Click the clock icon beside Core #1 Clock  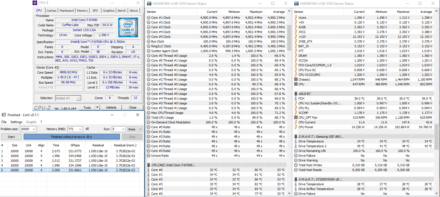click(x=149, y=18)
